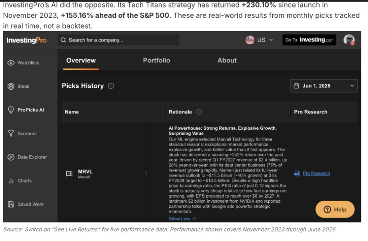368x241 pixels.
Task: Open the Pro Research link for MRVL
Action: click(x=316, y=173)
